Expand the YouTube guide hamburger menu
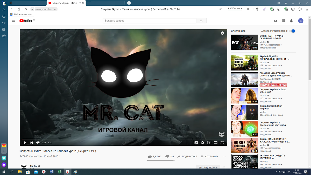Viewport: 311px width, 175px height. point(13,21)
